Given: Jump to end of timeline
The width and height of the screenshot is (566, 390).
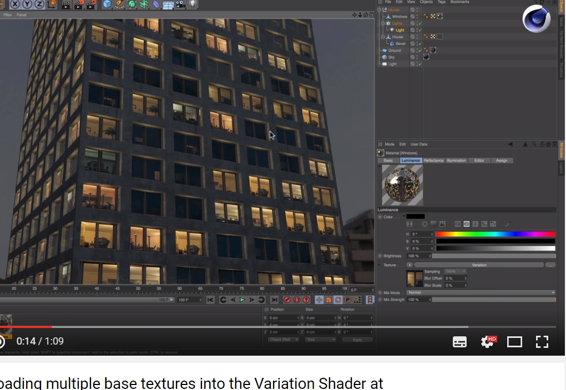Looking at the screenshot, I should tap(274, 300).
